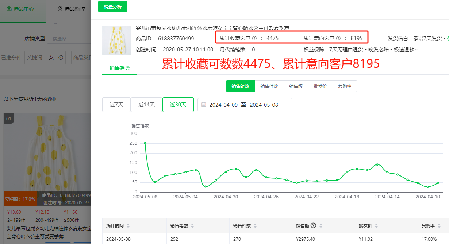449x244 pixels.
Task: Click the help icon next to 累计意向客户
Action: click(x=338, y=38)
